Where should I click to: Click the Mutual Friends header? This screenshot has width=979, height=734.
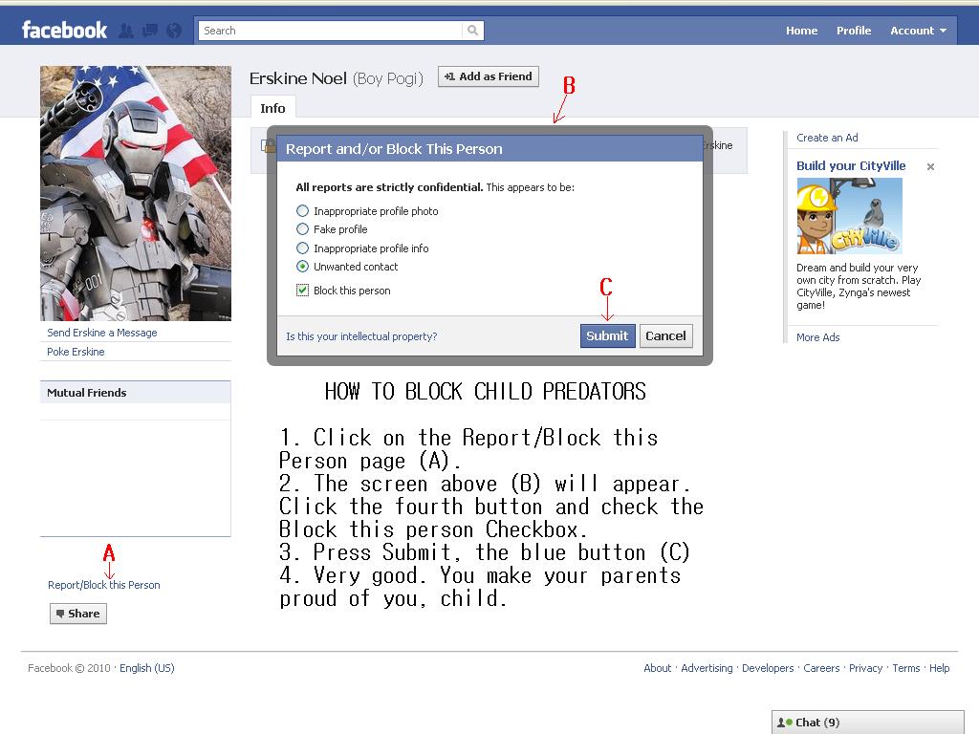(x=136, y=393)
